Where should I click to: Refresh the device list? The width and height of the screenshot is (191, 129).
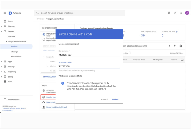click(169, 46)
